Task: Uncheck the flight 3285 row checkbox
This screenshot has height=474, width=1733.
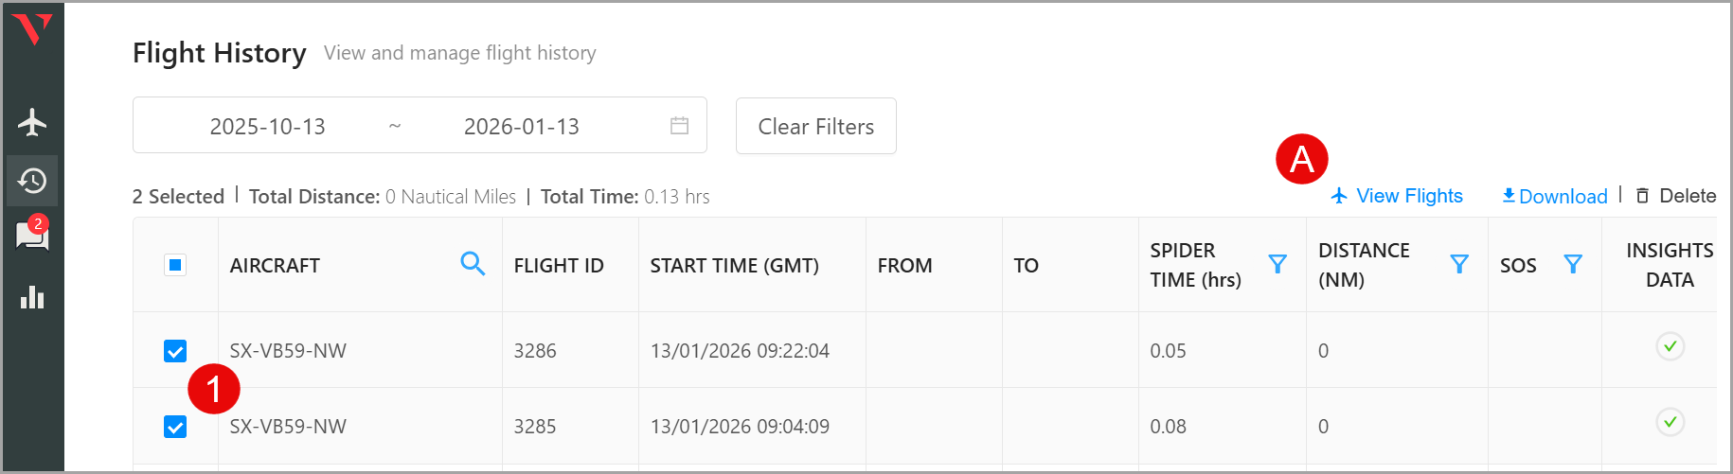Action: (x=175, y=427)
